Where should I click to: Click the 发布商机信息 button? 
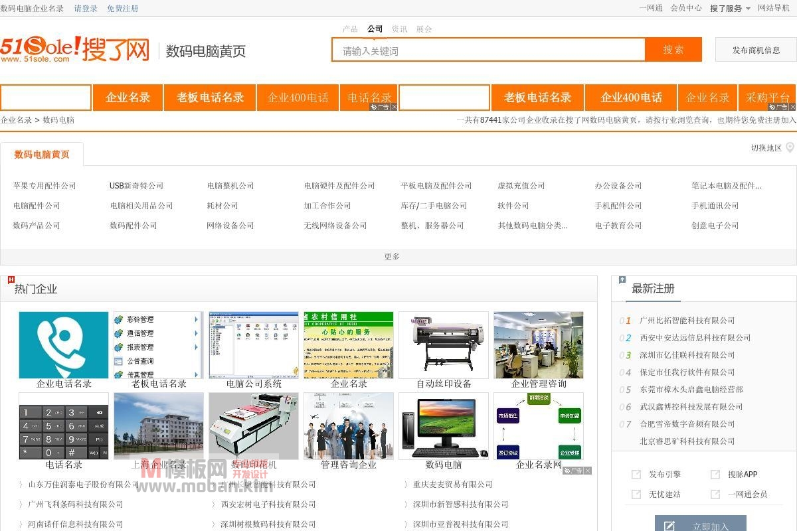point(756,50)
